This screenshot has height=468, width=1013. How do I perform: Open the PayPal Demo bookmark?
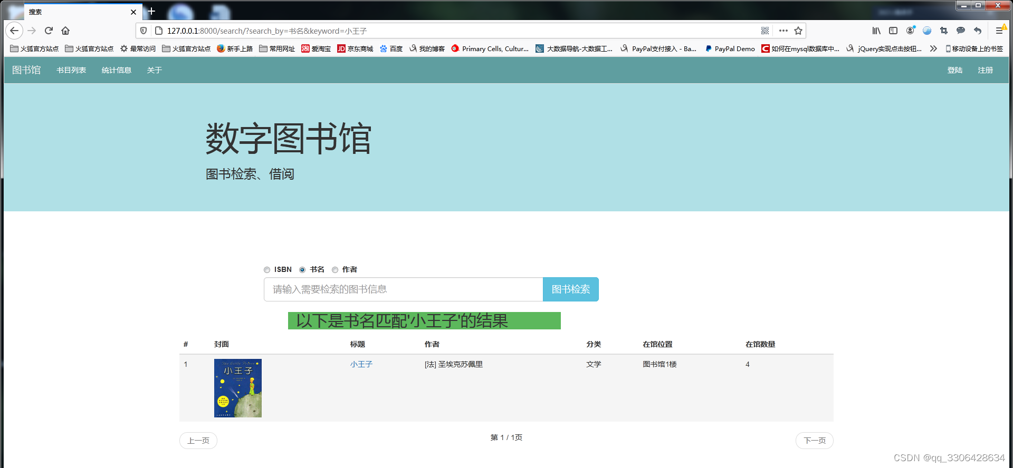[730, 48]
